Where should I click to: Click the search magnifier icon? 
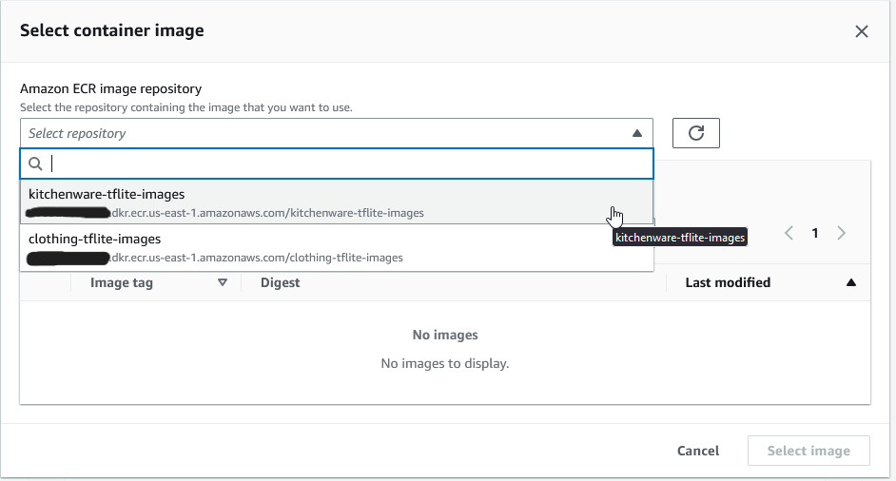(35, 164)
